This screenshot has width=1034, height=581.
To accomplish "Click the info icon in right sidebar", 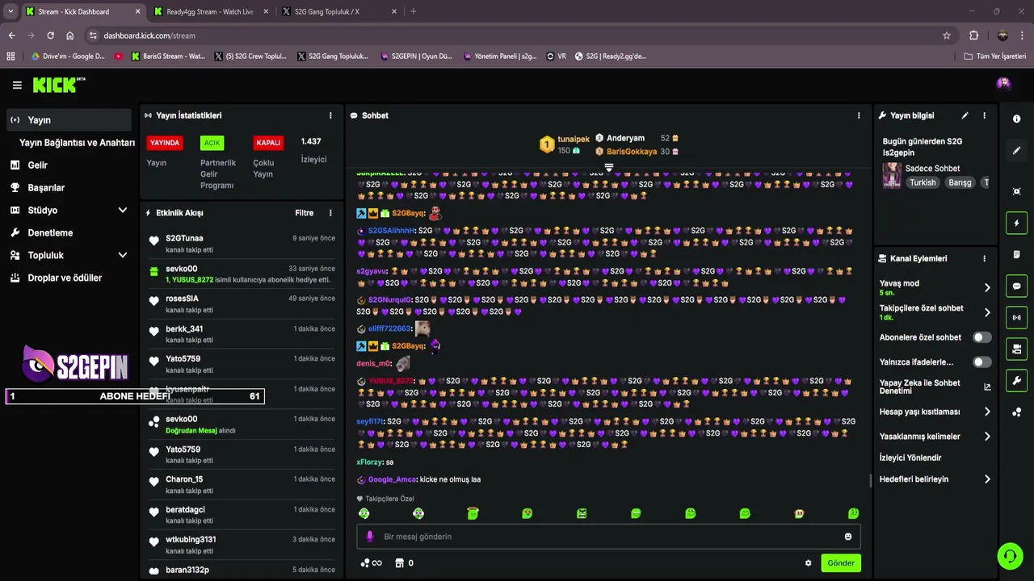I will (1016, 119).
